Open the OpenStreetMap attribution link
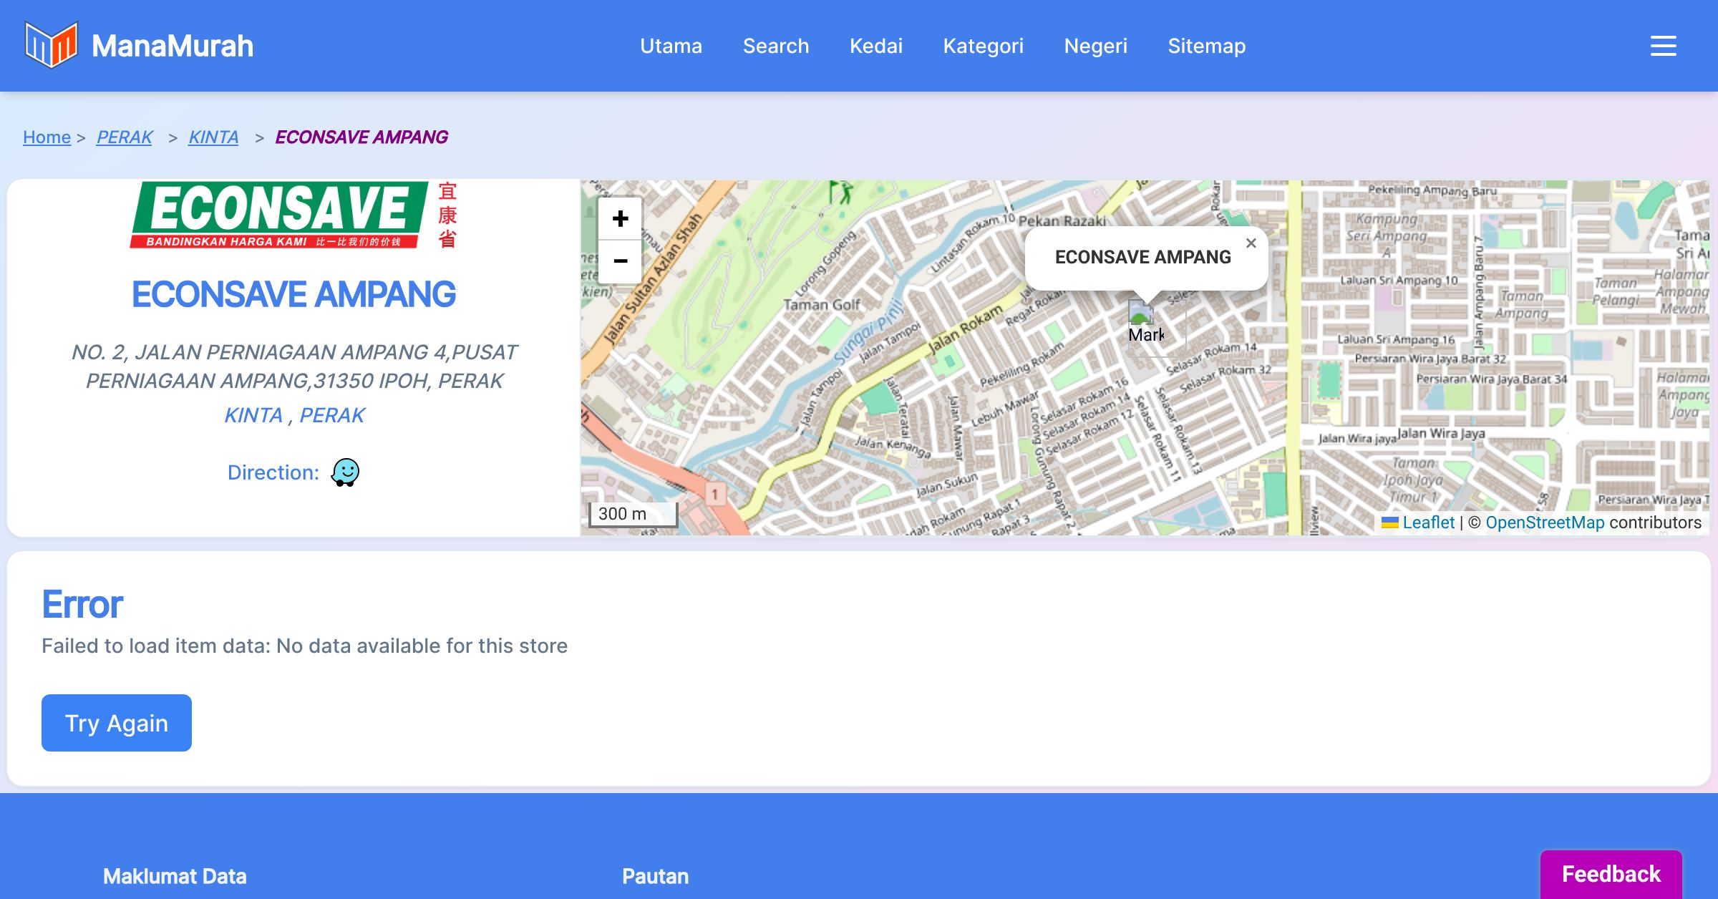Image resolution: width=1718 pixels, height=899 pixels. point(1545,523)
